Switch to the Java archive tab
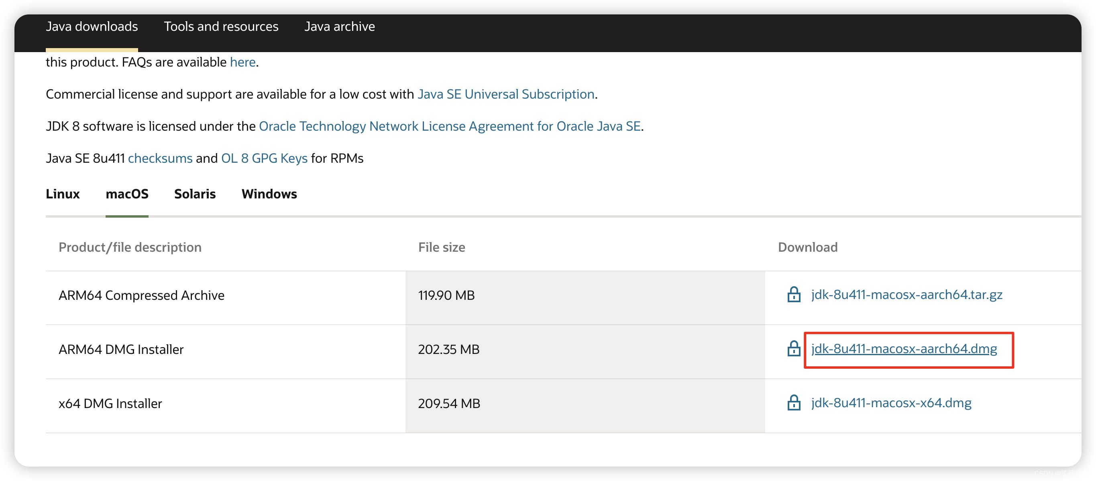1096x481 pixels. pos(339,26)
